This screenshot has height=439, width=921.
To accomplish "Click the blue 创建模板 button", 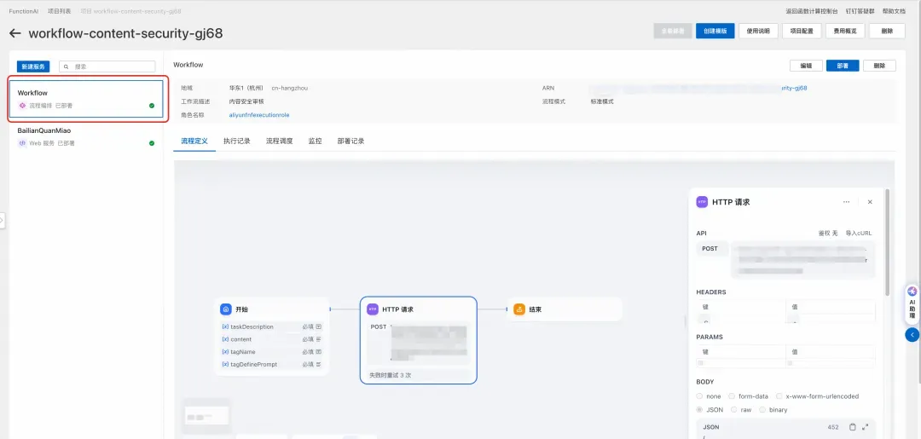I will click(x=715, y=31).
